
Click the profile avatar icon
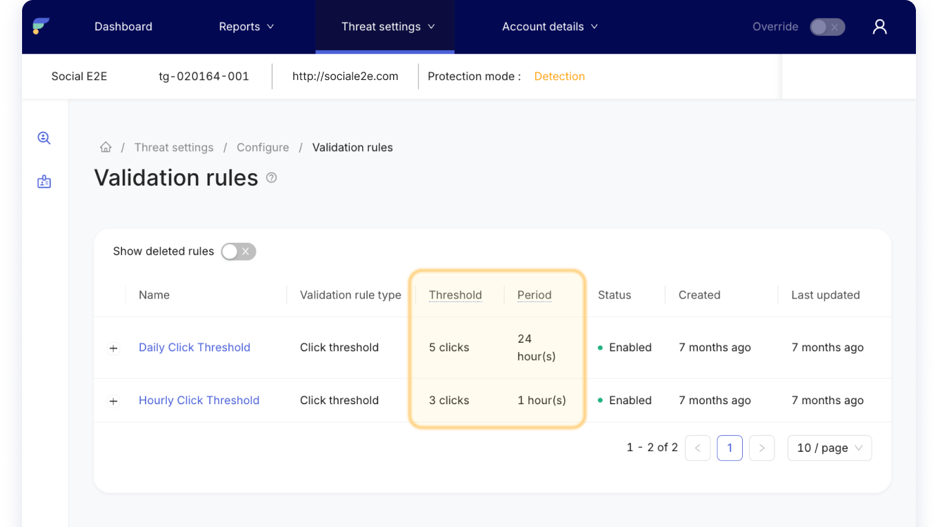tap(879, 26)
